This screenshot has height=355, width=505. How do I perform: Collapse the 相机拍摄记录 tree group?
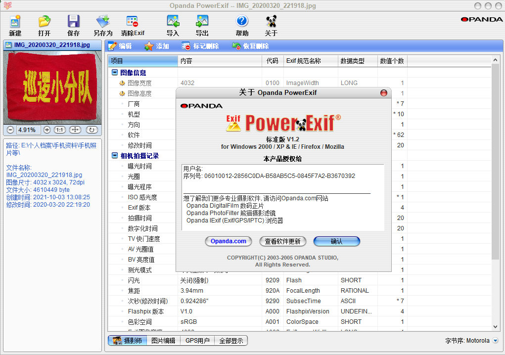(x=115, y=155)
